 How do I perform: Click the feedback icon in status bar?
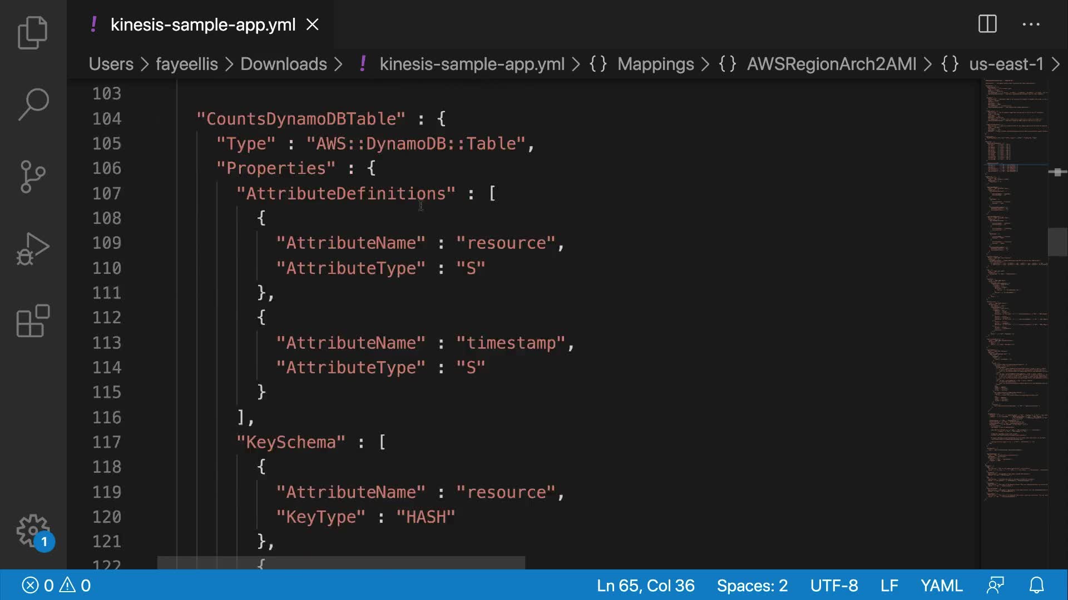tap(995, 585)
